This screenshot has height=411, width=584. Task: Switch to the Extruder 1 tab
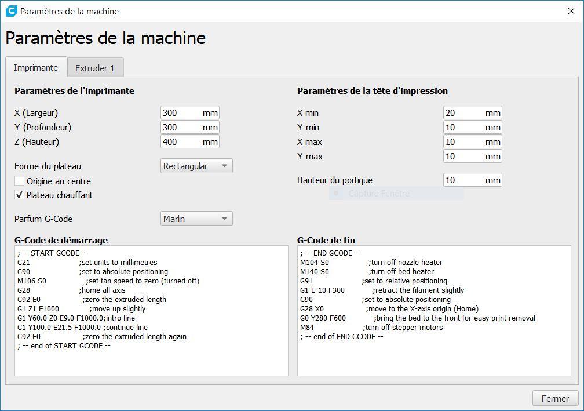(x=95, y=68)
